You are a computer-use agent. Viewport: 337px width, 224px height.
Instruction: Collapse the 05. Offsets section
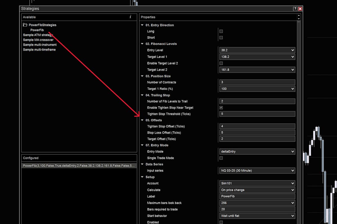(142, 120)
